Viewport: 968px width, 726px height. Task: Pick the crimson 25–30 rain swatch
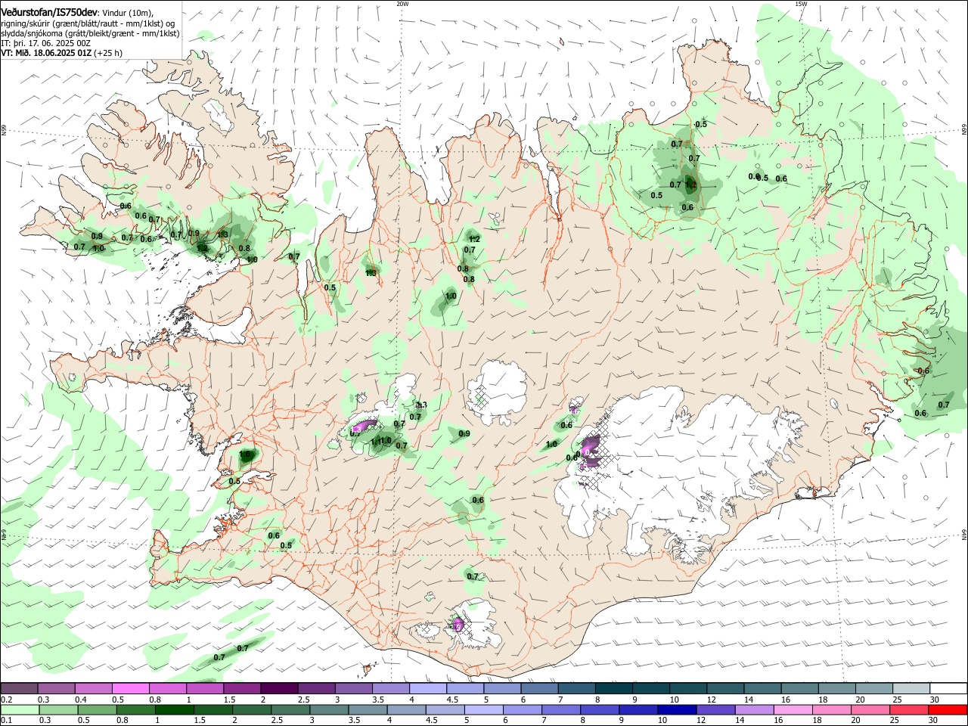click(907, 709)
